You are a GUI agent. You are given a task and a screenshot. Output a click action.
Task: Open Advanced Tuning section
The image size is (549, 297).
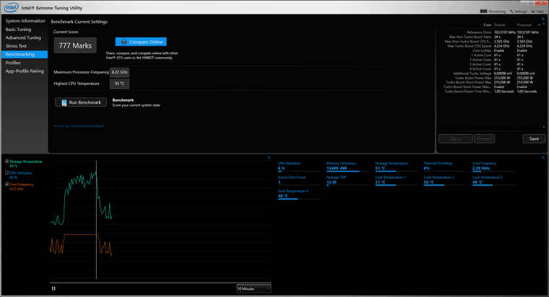[x=23, y=37]
